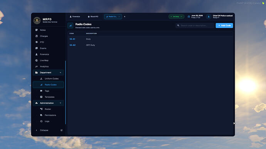
Task: Collapse the Administration group chevron
Action: pyautogui.click(x=61, y=103)
